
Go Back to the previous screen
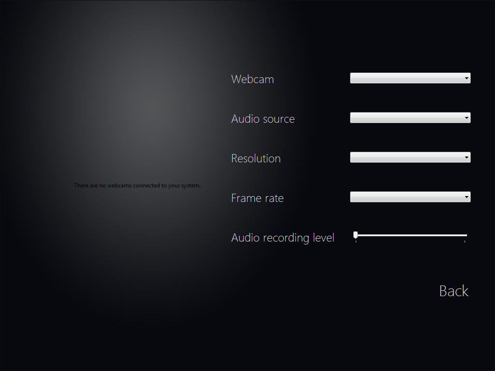(x=453, y=291)
